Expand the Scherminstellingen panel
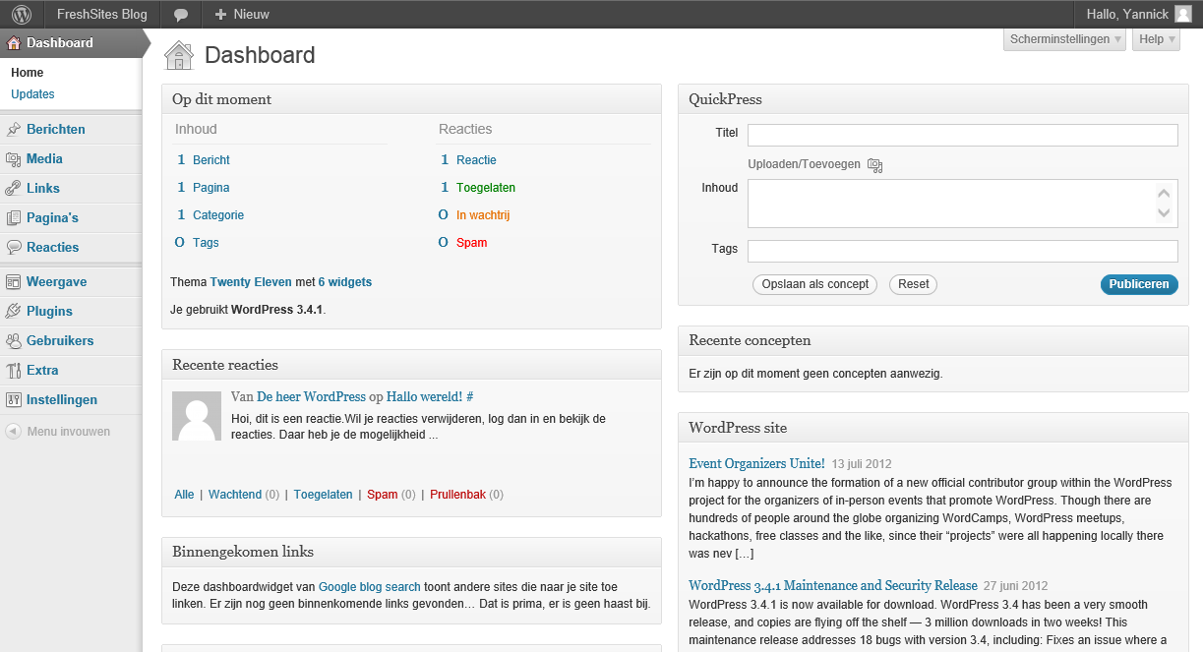The width and height of the screenshot is (1203, 652). point(1065,39)
